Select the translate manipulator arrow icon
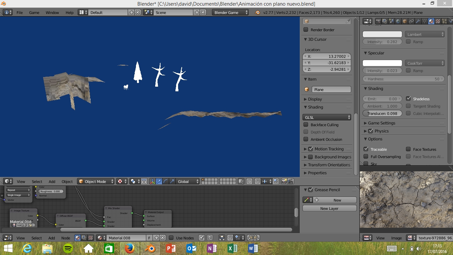Viewport: 453px width, 255px height. tap(159, 181)
